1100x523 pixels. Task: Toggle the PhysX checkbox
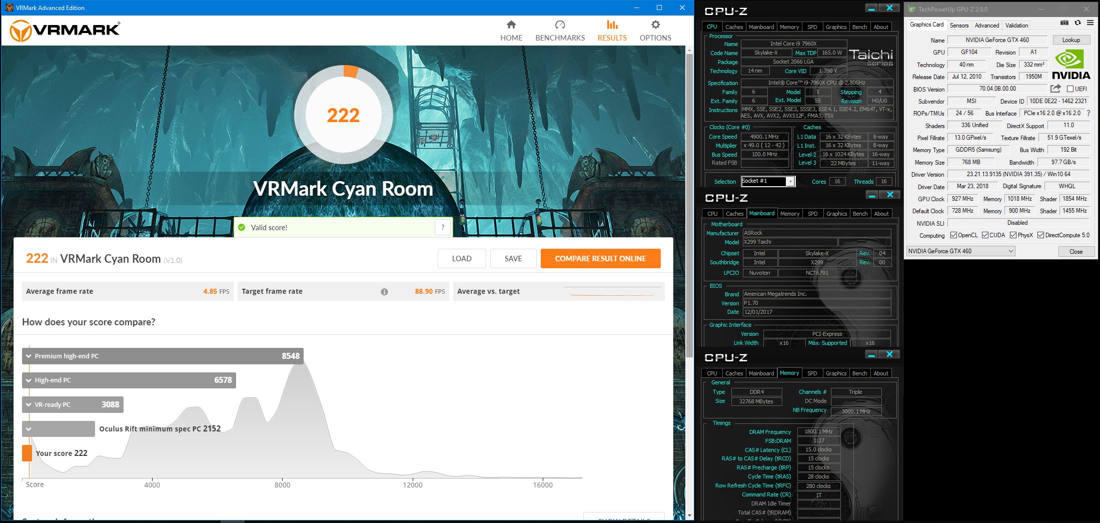click(x=1013, y=235)
